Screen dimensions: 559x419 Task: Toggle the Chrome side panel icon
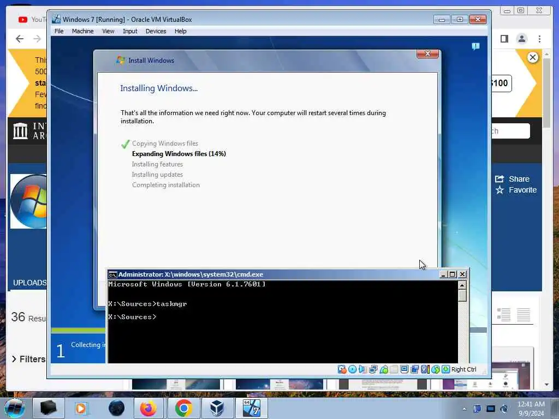pos(504,39)
